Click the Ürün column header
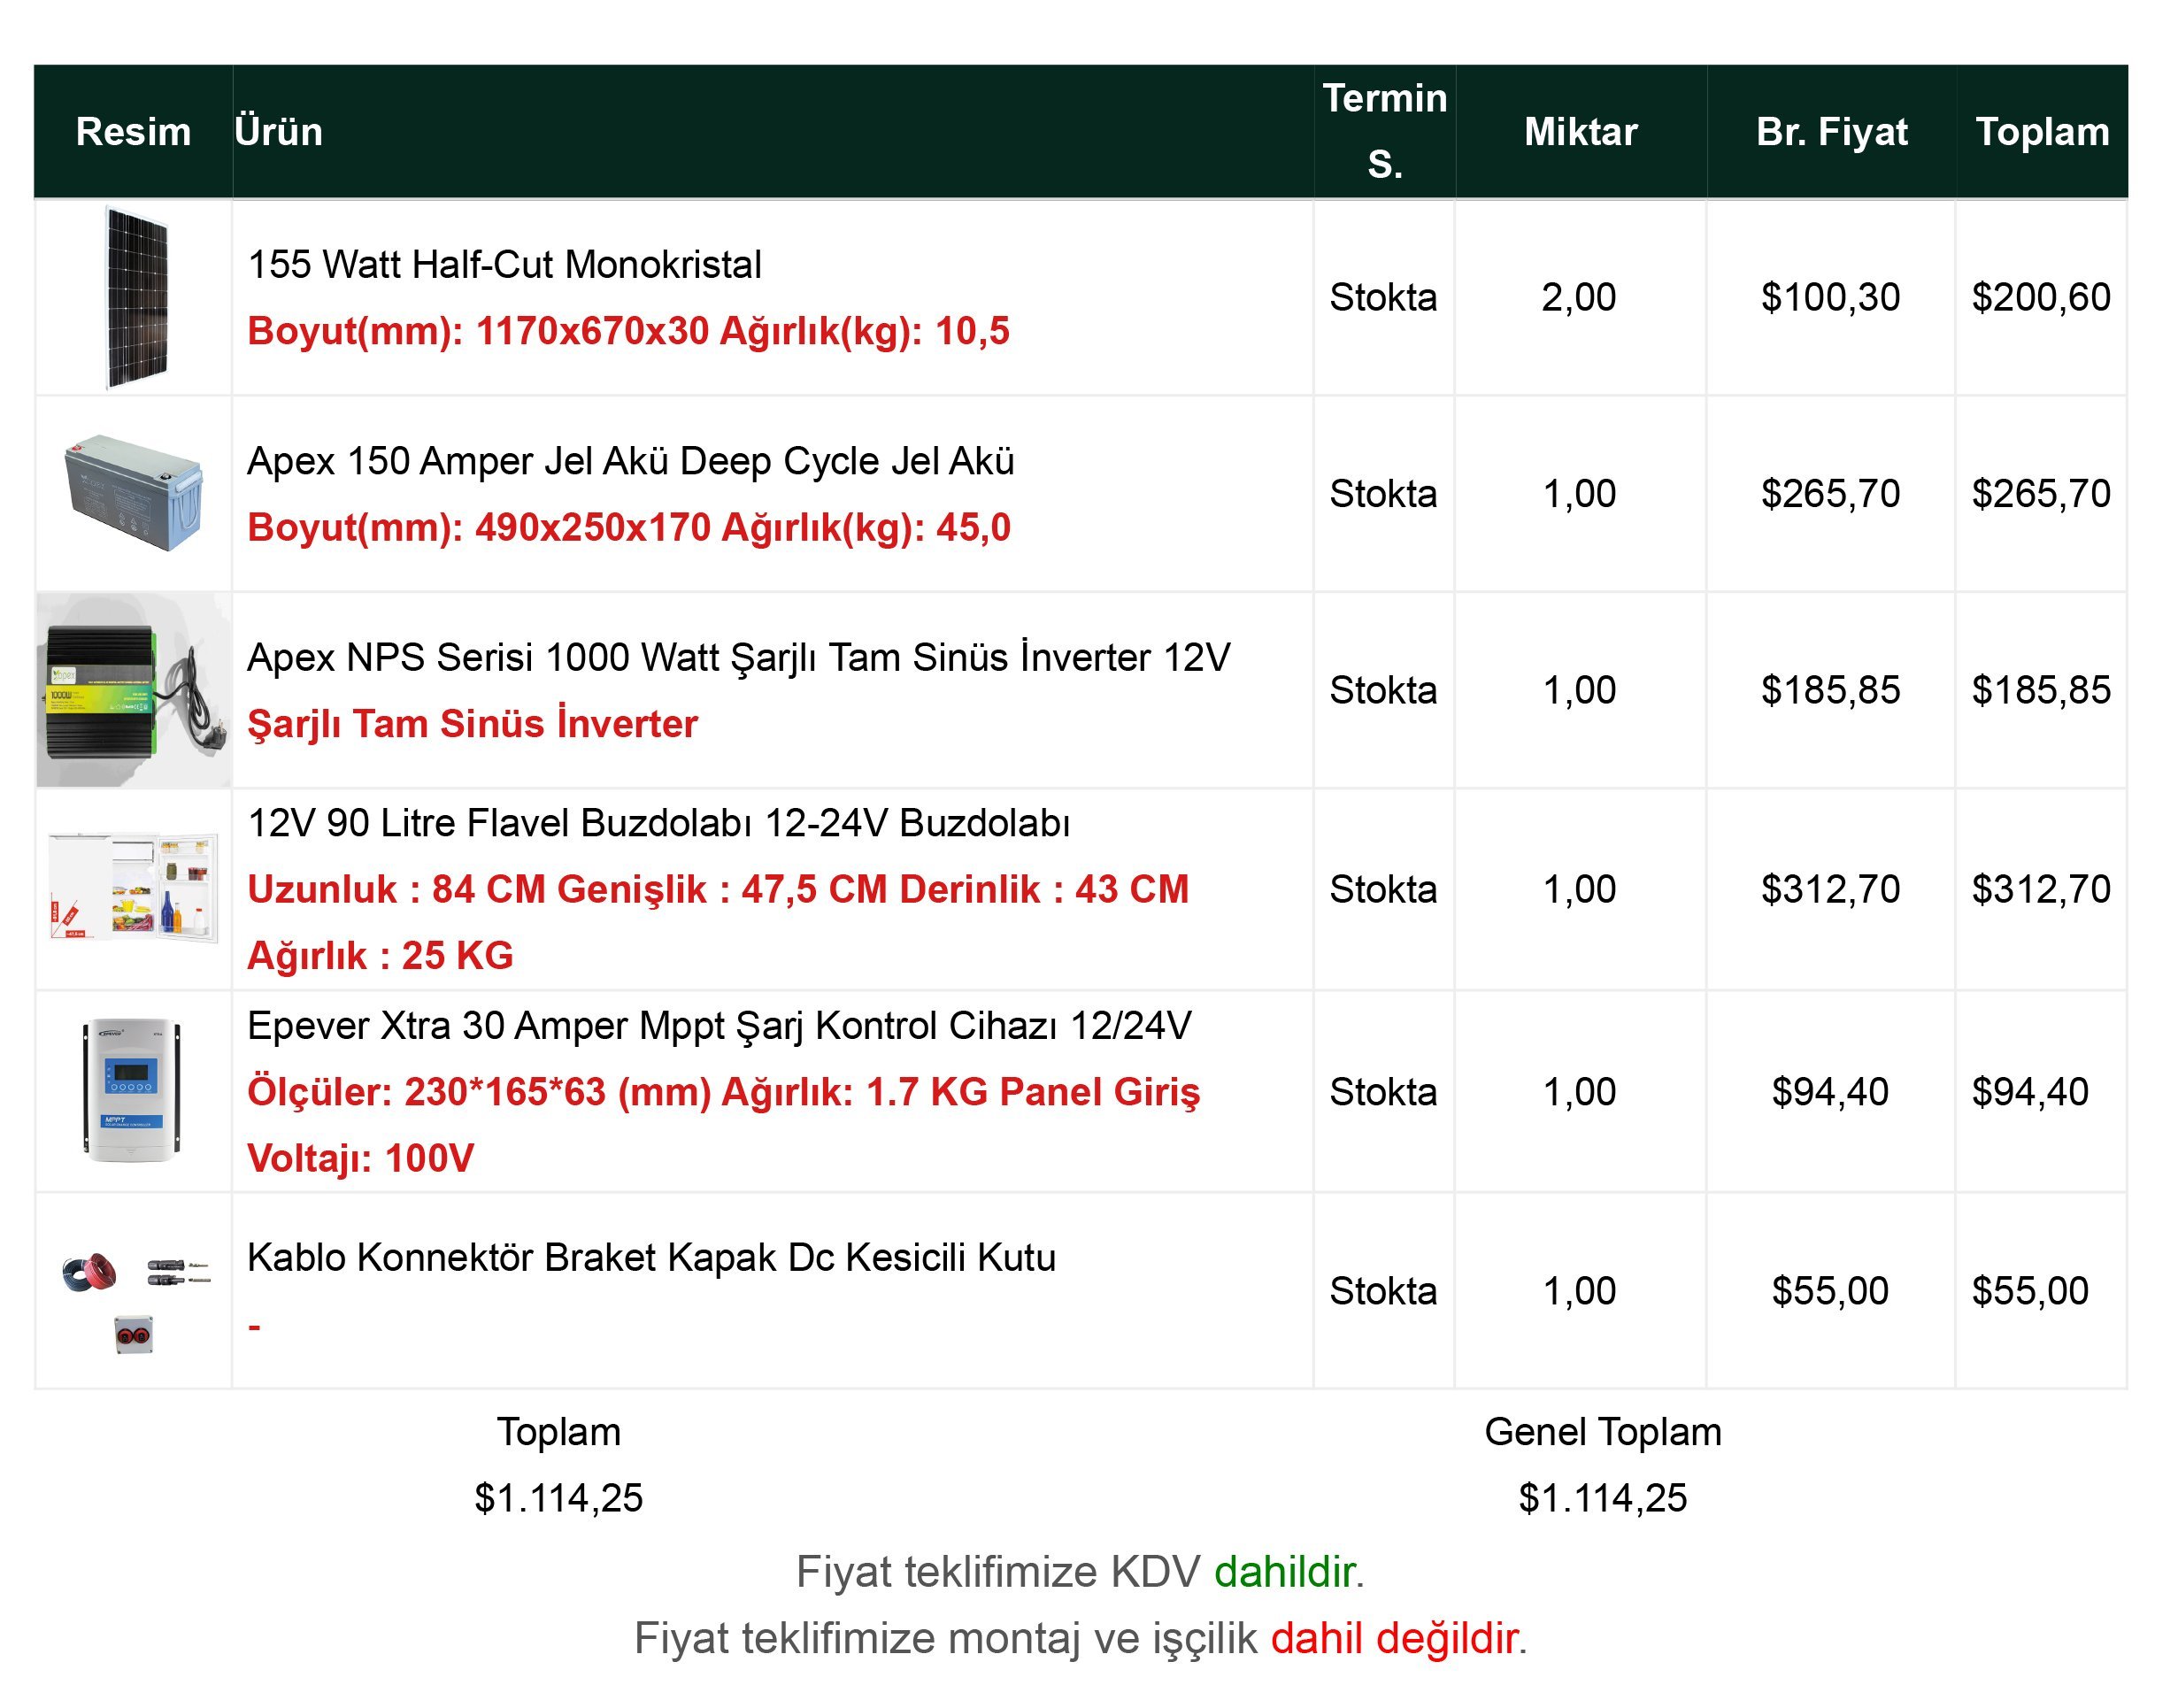Viewport: 2178px width, 1708px height. click(x=278, y=132)
